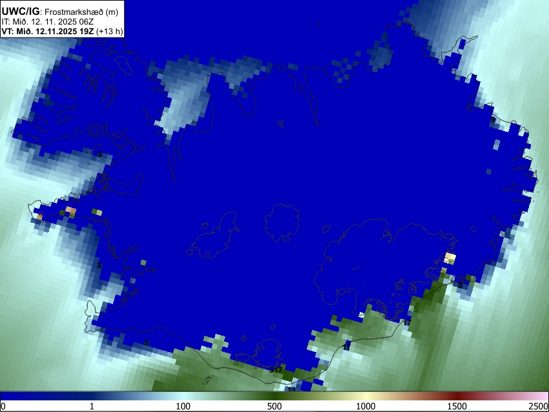Select the IT 06Z initial time line
The width and height of the screenshot is (549, 412).
tap(47, 22)
